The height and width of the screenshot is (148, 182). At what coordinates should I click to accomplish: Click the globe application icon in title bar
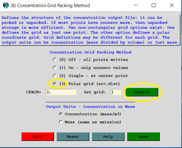pyautogui.click(x=6, y=5)
